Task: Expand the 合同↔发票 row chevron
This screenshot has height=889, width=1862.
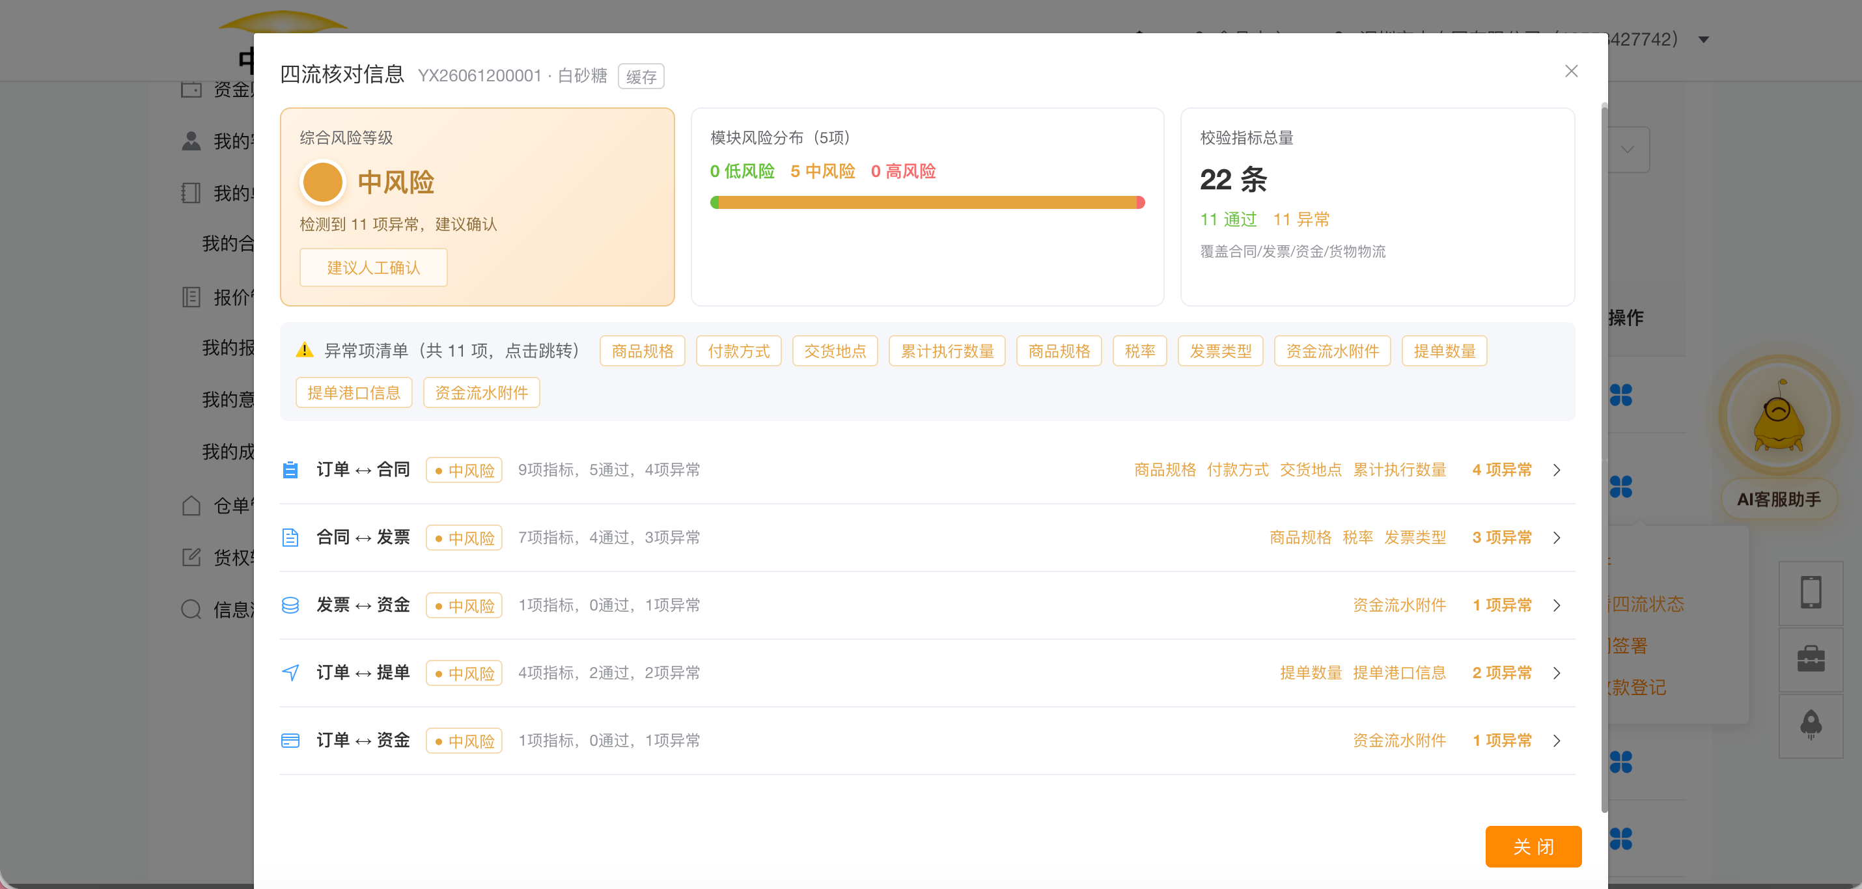Action: pyautogui.click(x=1557, y=538)
